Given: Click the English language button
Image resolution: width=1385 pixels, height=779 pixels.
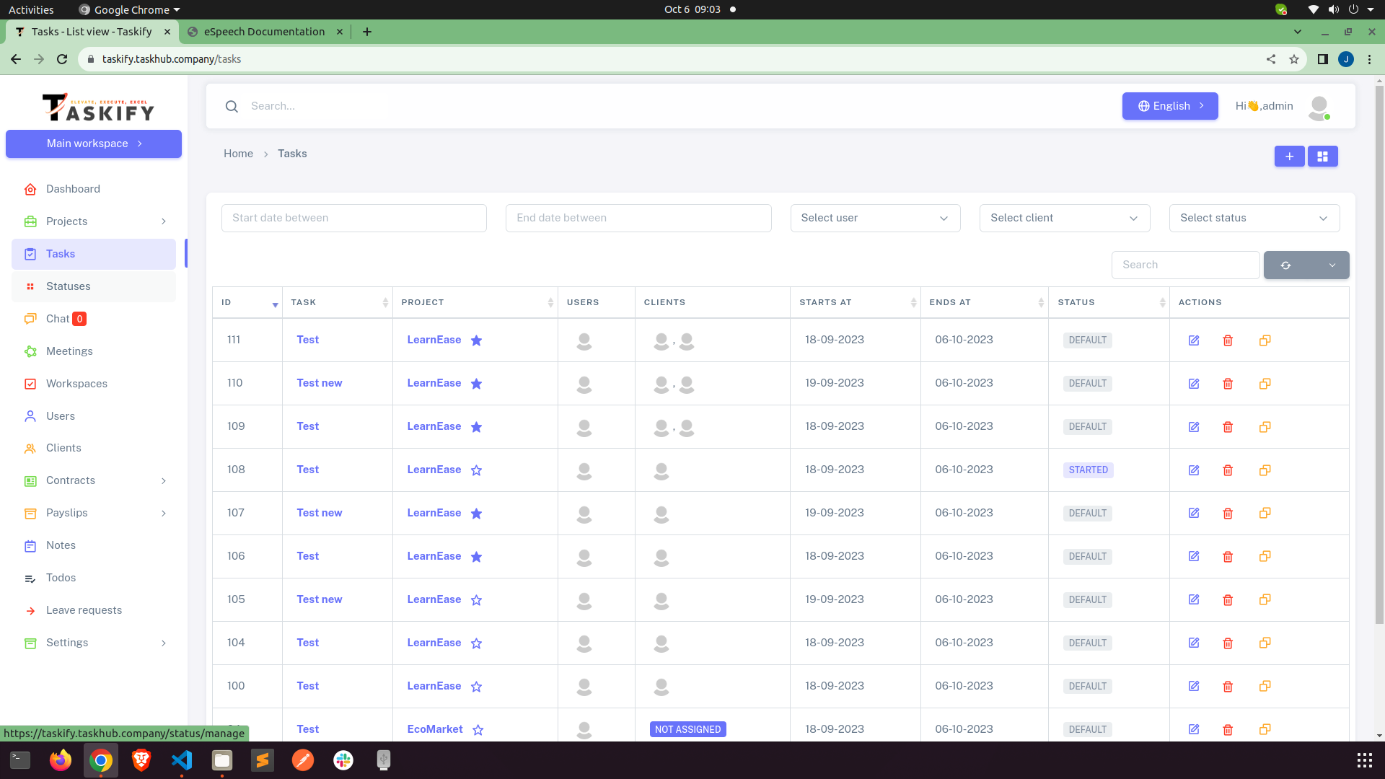Looking at the screenshot, I should 1169,106.
